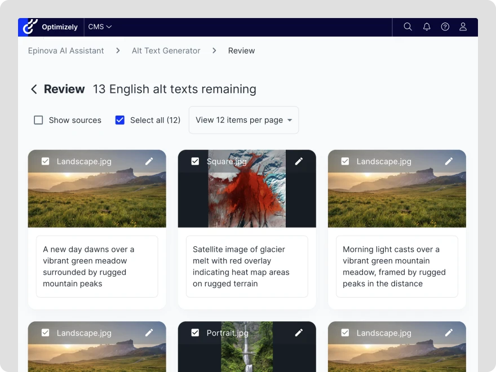
Task: Navigate to Alt Text Generator breadcrumb
Action: [166, 51]
